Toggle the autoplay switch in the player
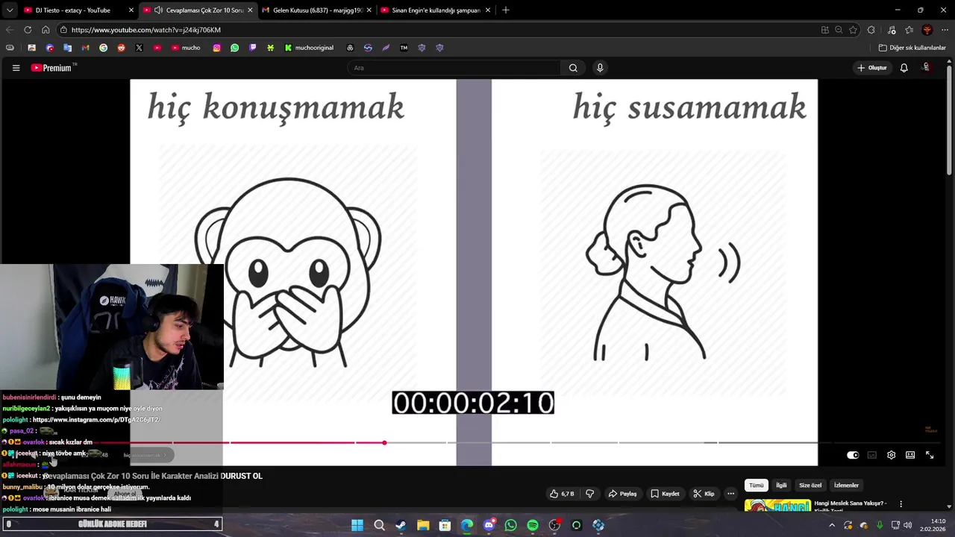Image resolution: width=955 pixels, height=537 pixels. tap(853, 455)
